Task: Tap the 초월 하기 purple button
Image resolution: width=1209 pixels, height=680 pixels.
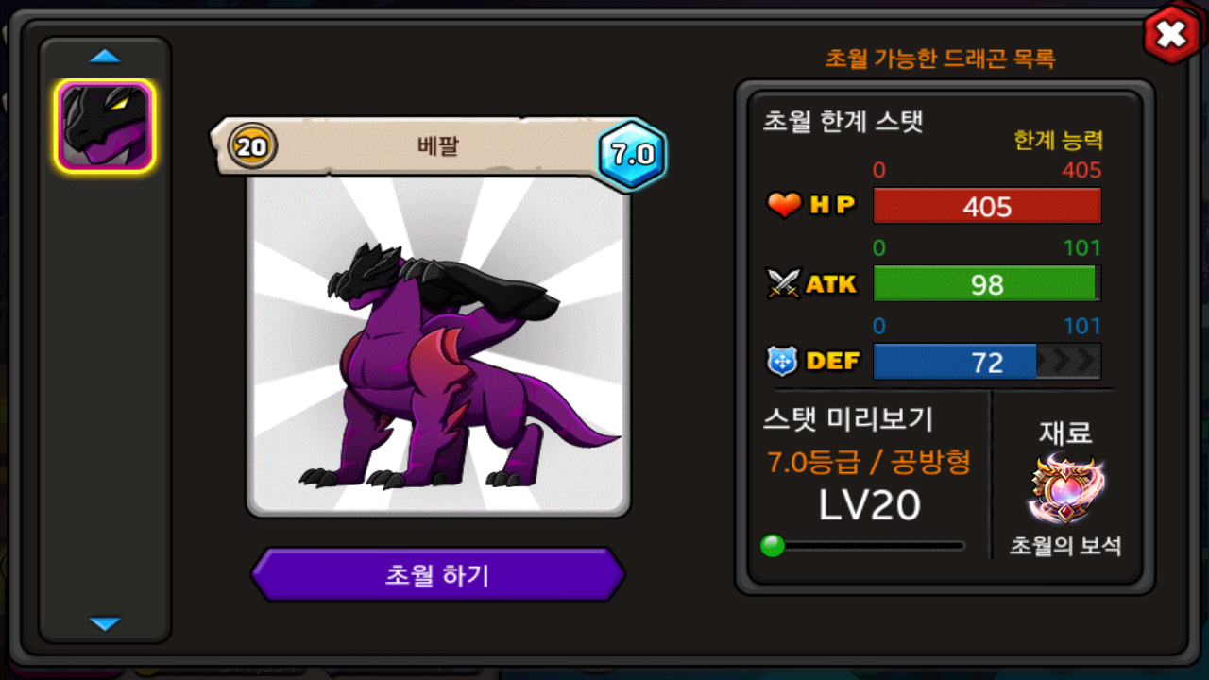Action: click(x=437, y=574)
